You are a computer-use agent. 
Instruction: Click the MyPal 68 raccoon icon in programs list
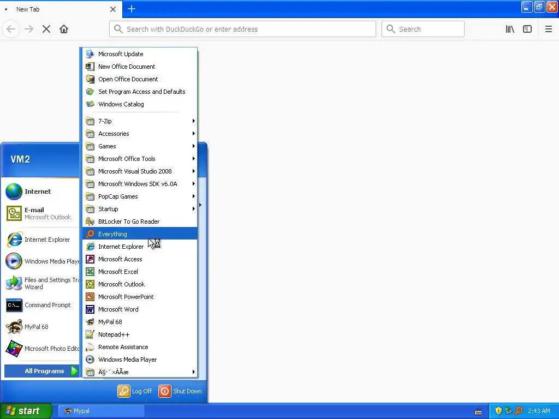[90, 322]
